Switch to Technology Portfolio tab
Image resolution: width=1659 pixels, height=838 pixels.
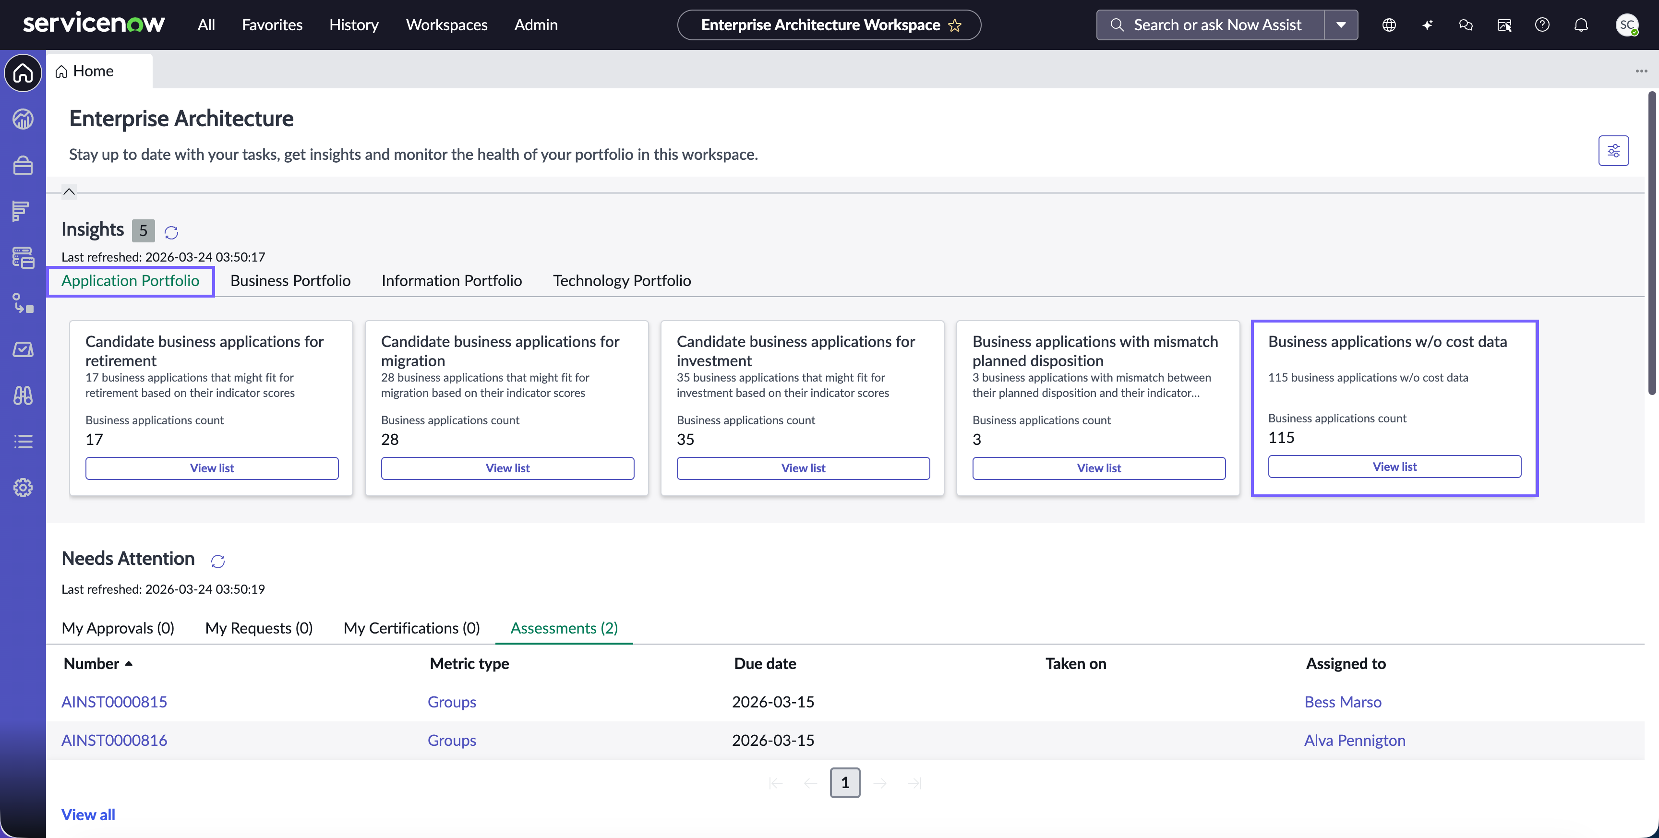coord(622,281)
